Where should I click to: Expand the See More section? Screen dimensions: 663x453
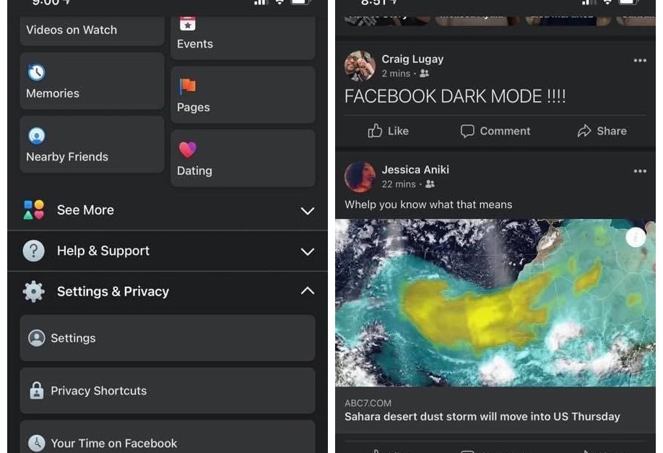pos(168,210)
